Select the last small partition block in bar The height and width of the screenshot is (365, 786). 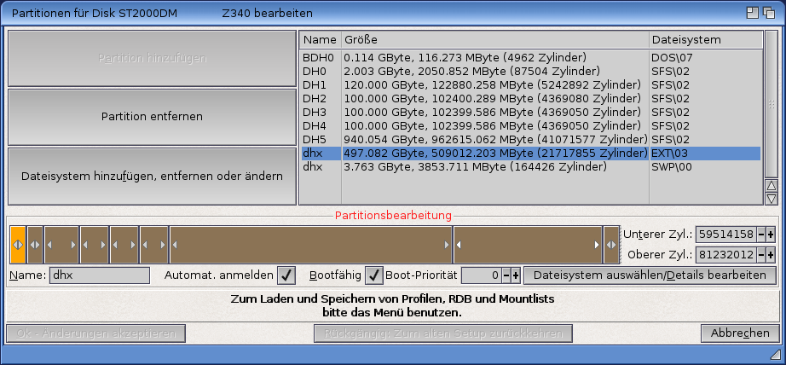pyautogui.click(x=610, y=245)
